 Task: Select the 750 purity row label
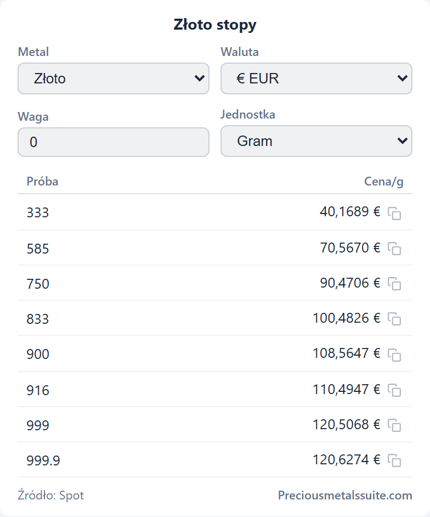[x=38, y=284]
